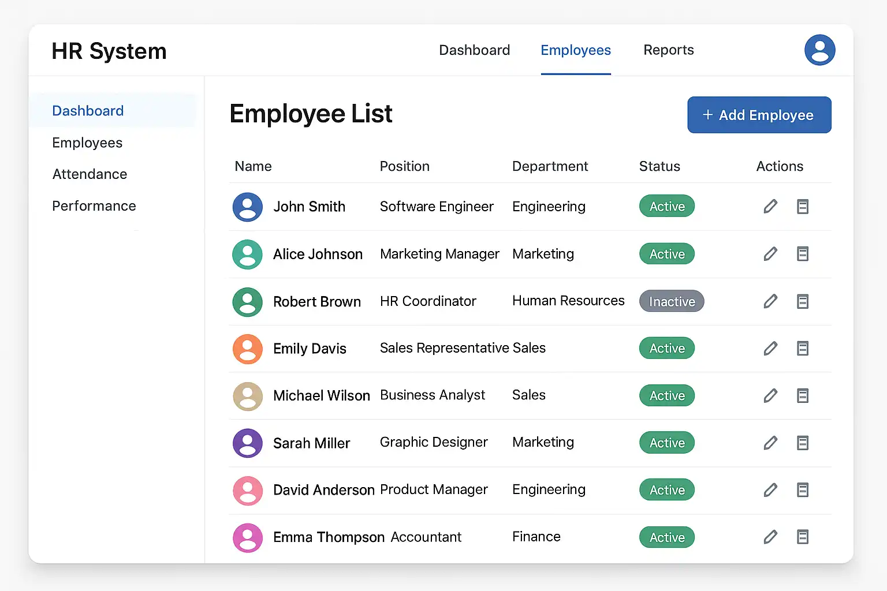887x591 pixels.
Task: Click the document icon for Emily Davis
Action: (x=802, y=349)
